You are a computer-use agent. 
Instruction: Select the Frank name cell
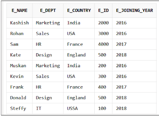click(19, 87)
